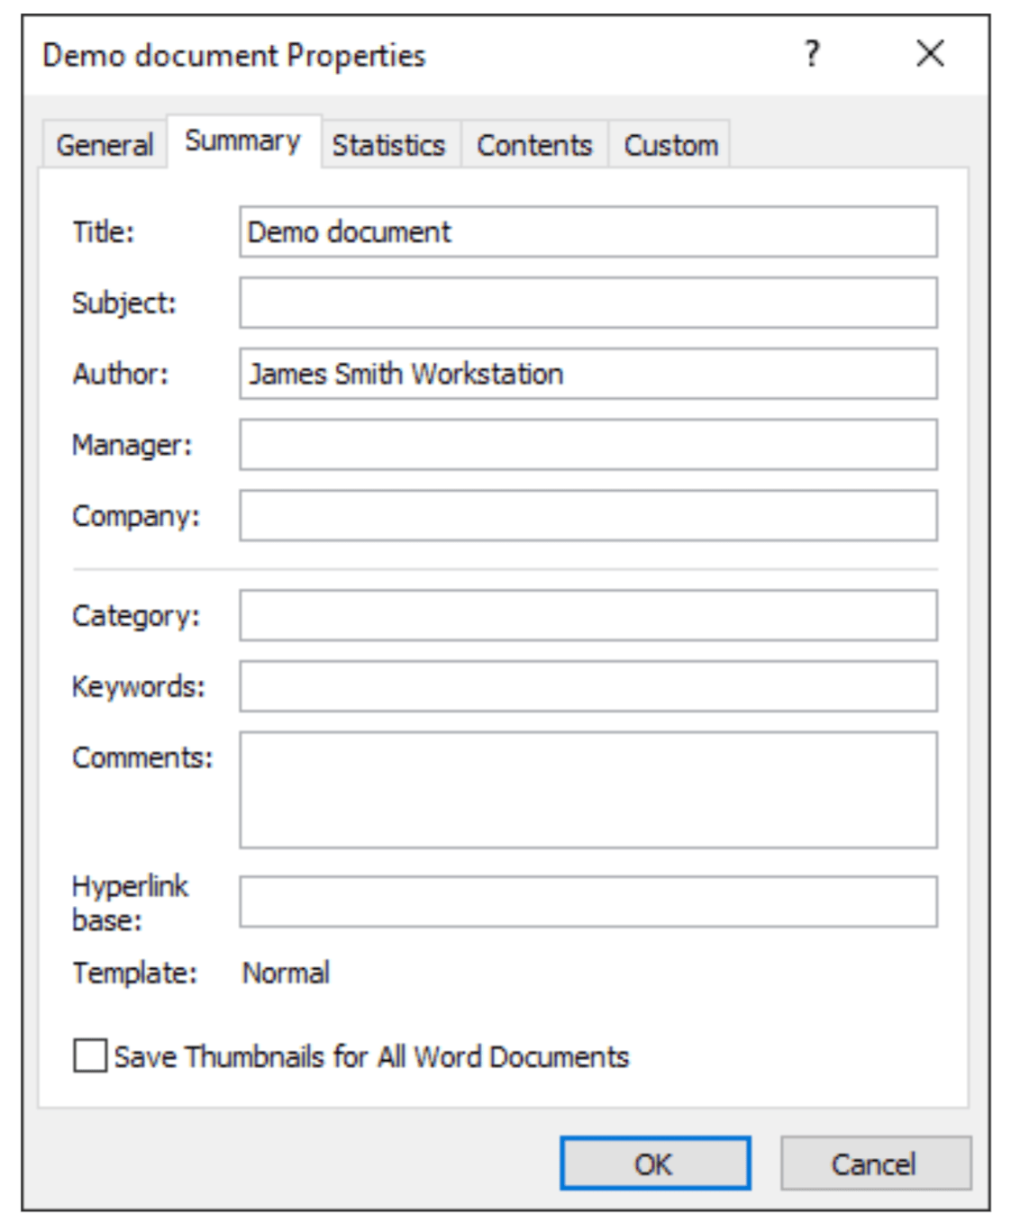Switch to the General tab
This screenshot has width=1011, height=1232.
tap(105, 143)
